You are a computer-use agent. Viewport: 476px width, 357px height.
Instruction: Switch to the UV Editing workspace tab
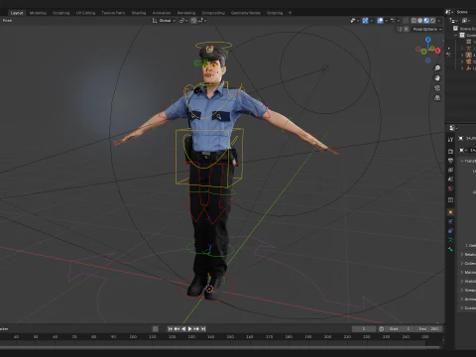point(85,13)
